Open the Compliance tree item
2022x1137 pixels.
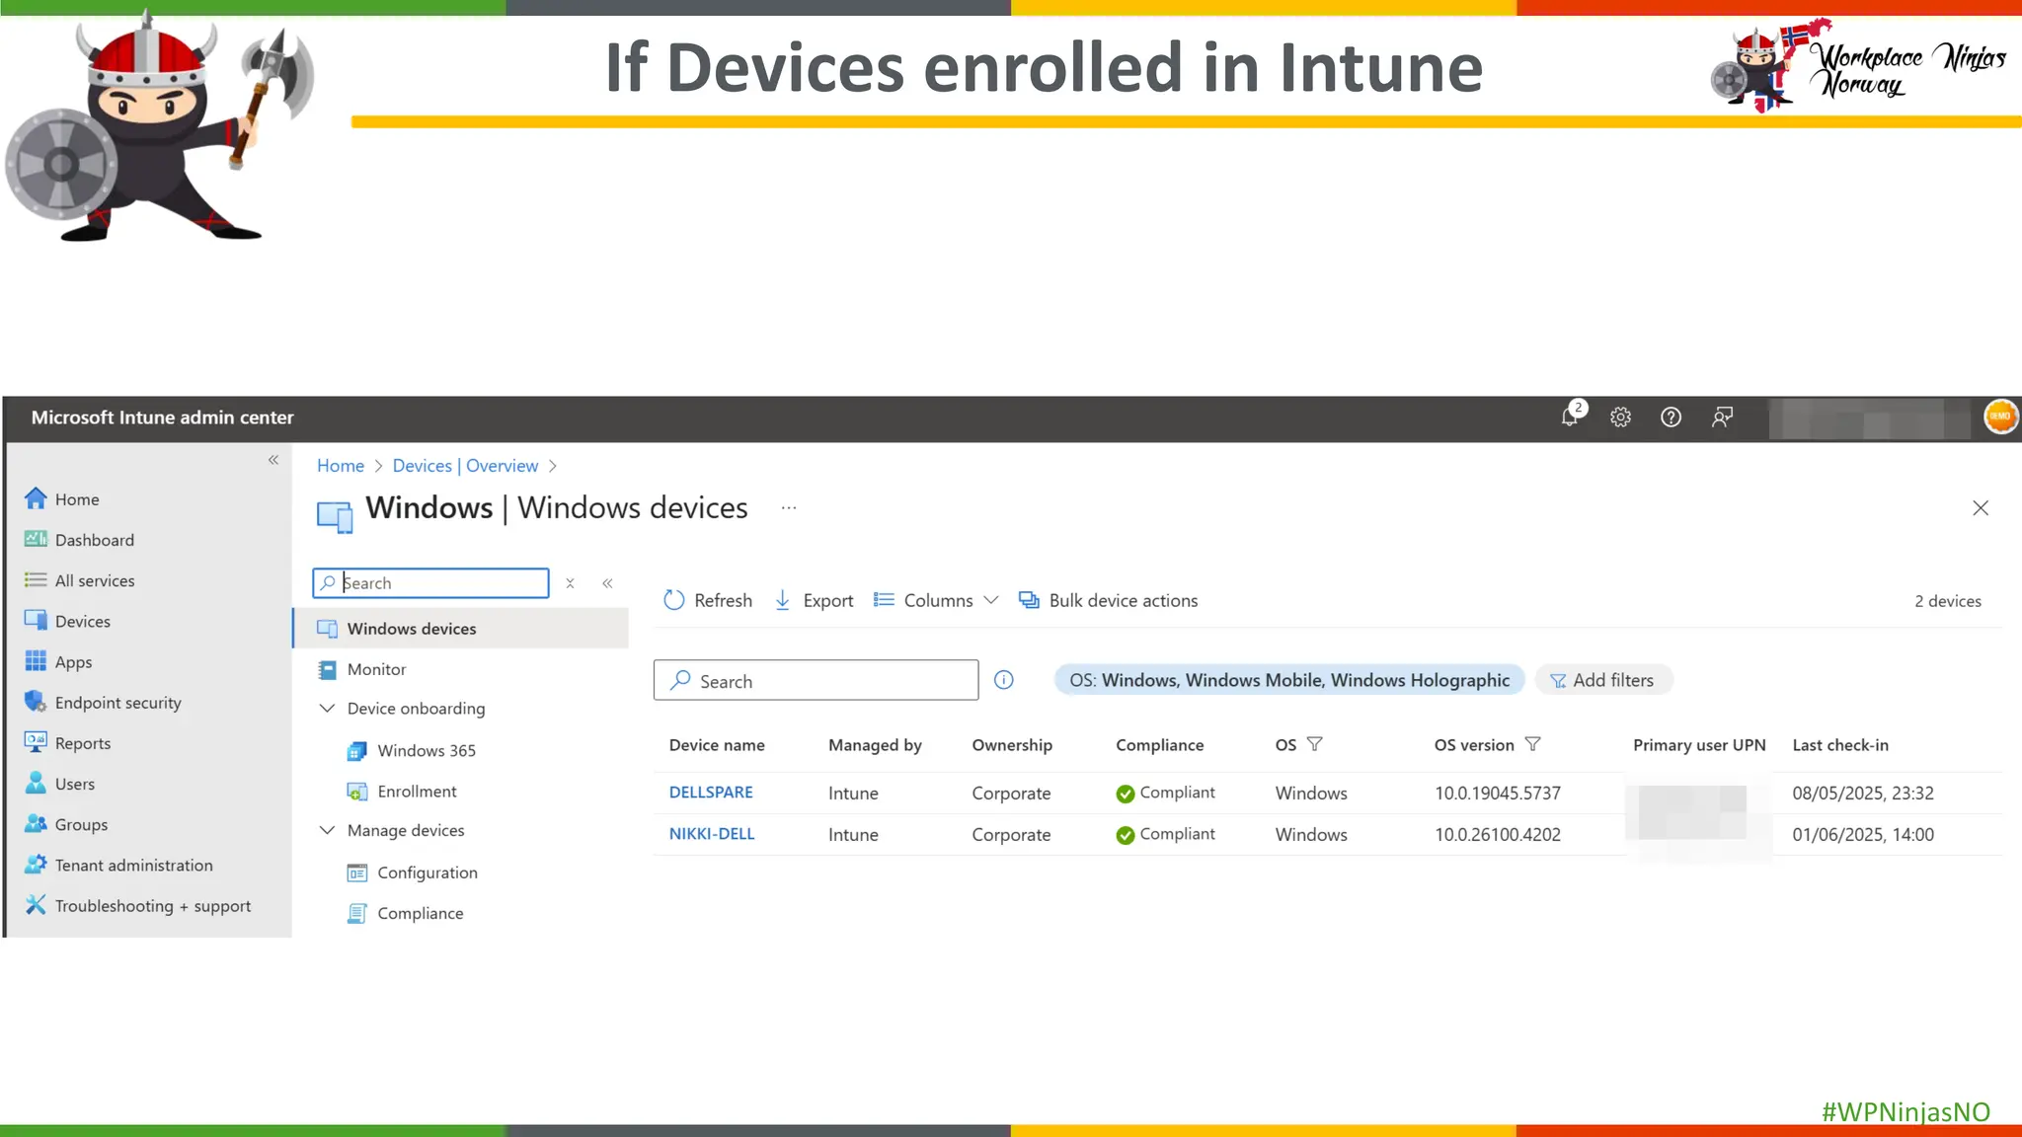[x=420, y=914]
